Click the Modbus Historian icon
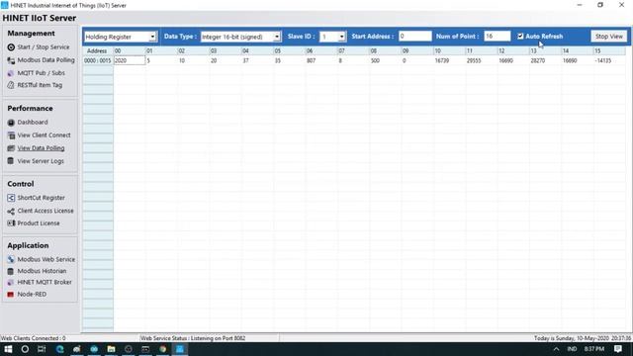 tap(11, 271)
